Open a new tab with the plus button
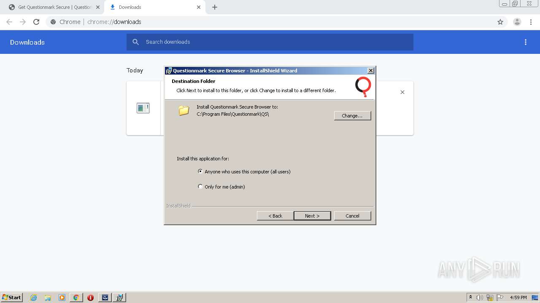The image size is (540, 303). (215, 7)
